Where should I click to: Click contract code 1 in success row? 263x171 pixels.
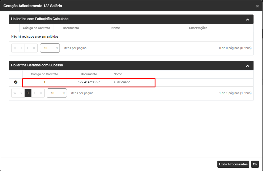(44, 82)
